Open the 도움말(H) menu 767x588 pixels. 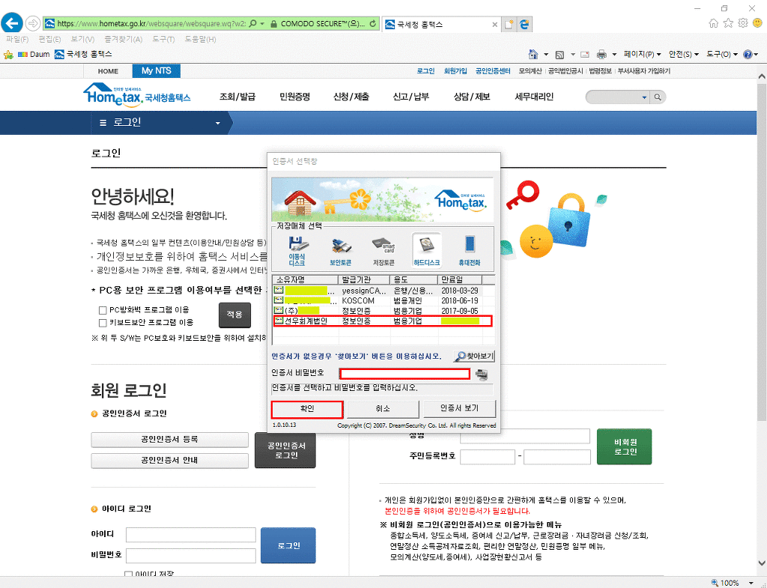pyautogui.click(x=200, y=39)
